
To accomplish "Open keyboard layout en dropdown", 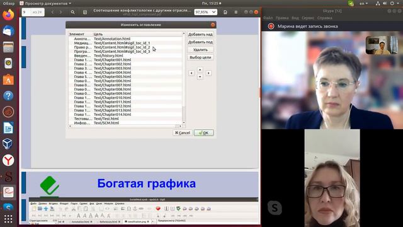I will (x=363, y=3).
